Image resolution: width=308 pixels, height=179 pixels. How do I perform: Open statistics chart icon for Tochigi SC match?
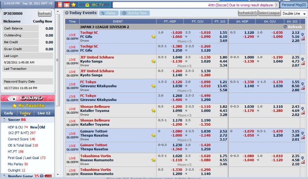(303, 39)
